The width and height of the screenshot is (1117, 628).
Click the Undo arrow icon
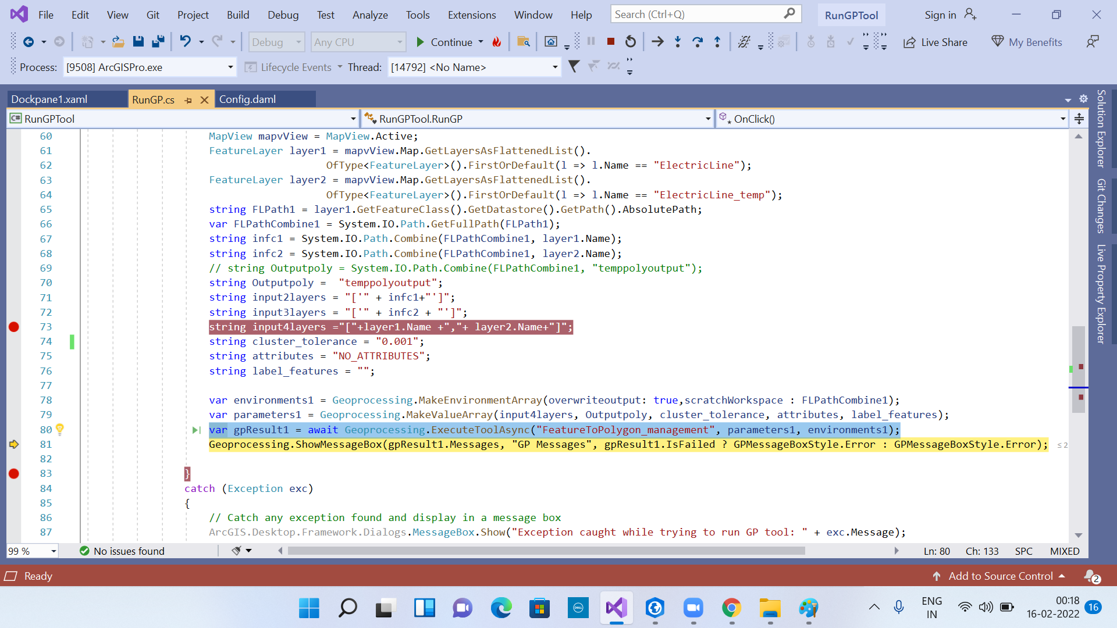tap(185, 41)
